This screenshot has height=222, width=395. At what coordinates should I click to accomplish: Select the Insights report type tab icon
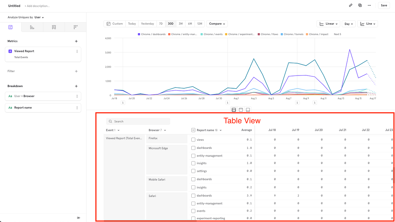click(x=10, y=27)
